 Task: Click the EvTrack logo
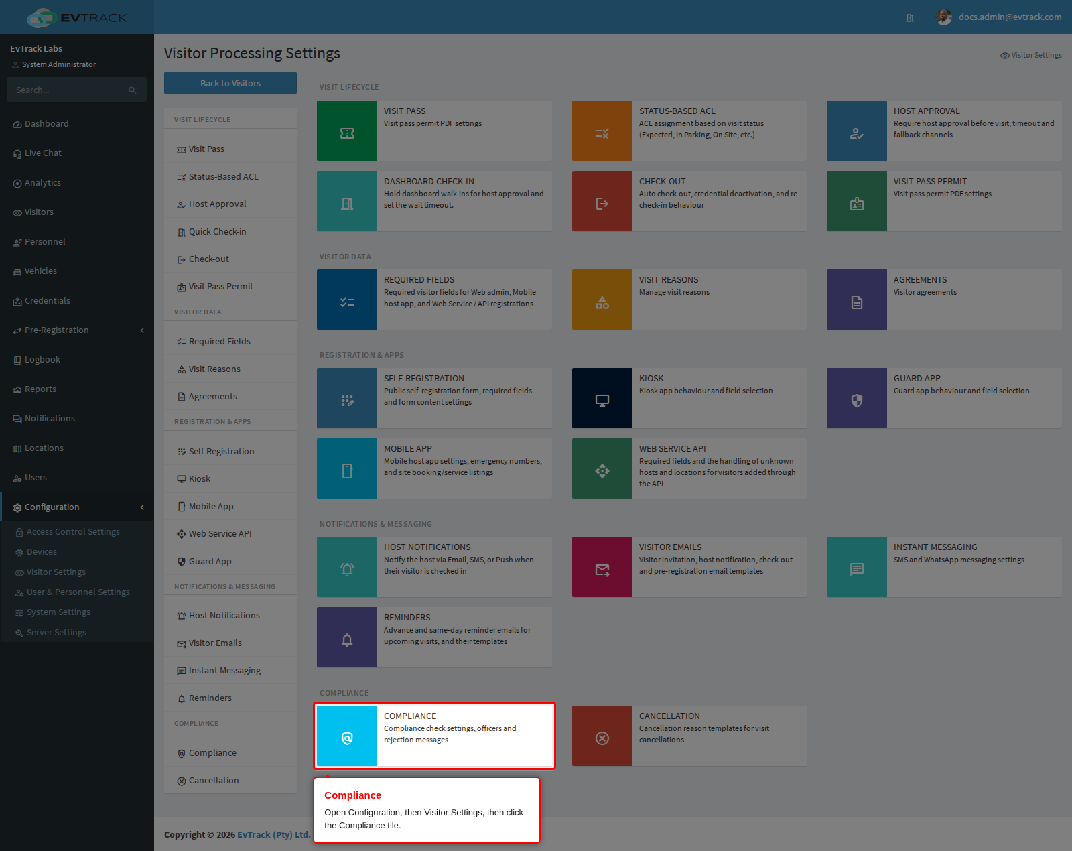(x=76, y=17)
